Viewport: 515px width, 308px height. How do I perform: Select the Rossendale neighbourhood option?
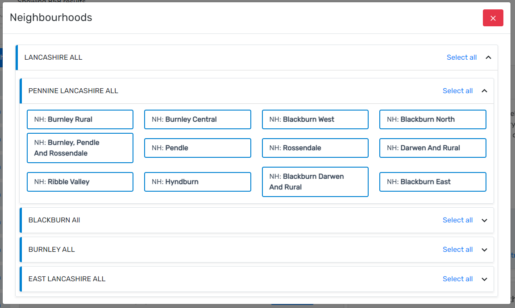(x=315, y=148)
